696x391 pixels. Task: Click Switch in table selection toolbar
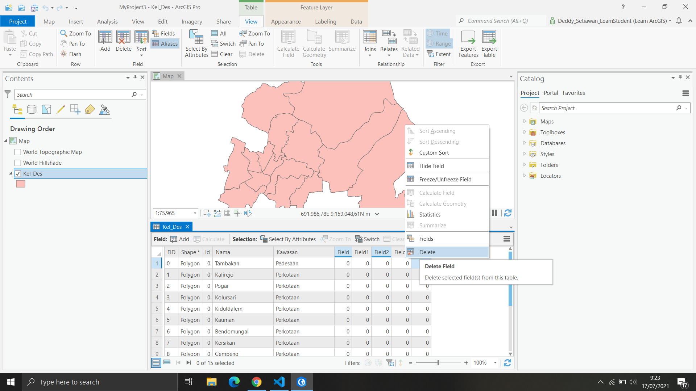(367, 239)
